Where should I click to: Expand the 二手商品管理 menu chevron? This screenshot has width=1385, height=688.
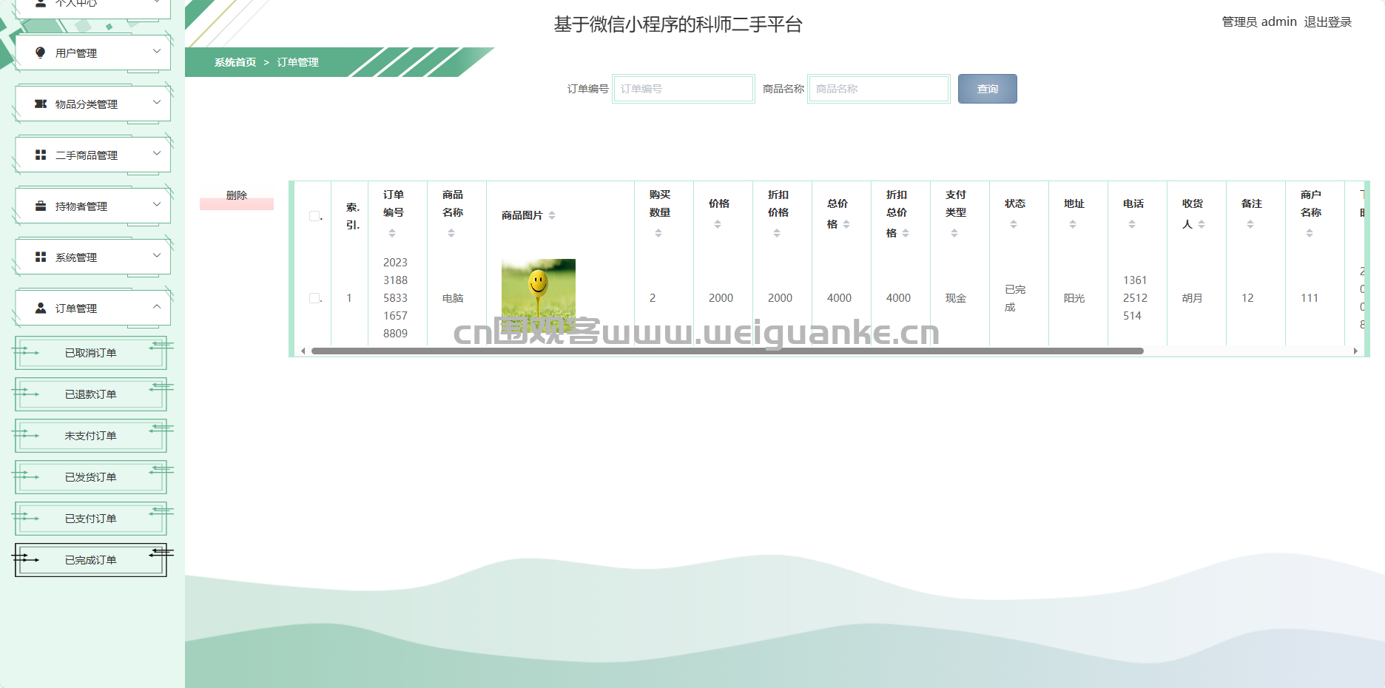click(x=157, y=153)
